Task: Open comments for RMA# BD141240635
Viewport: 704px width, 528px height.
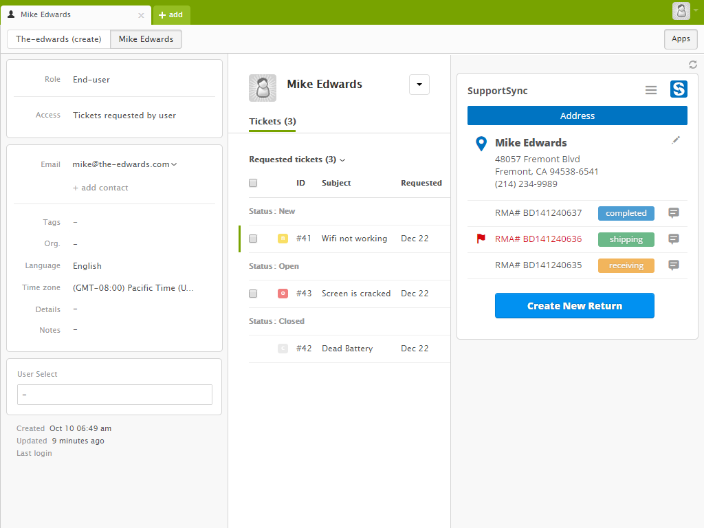Action: (674, 265)
